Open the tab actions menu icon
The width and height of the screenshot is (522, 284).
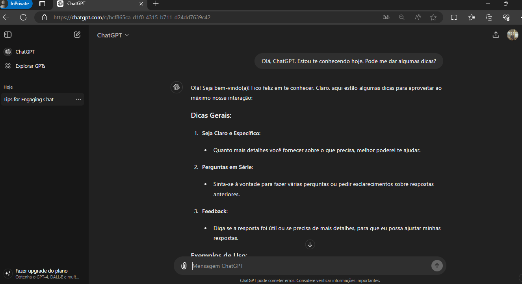[42, 4]
